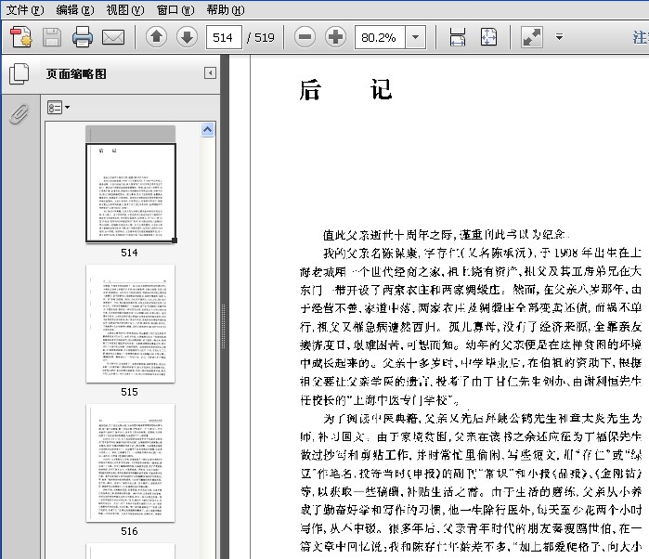Click the 后记 heading text

346,89
